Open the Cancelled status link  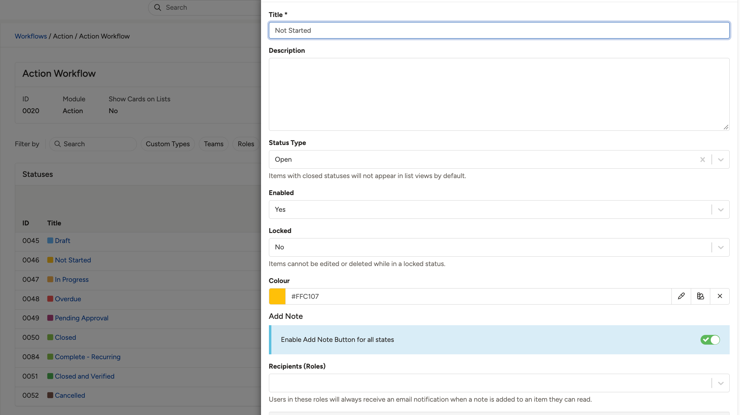[x=70, y=395]
